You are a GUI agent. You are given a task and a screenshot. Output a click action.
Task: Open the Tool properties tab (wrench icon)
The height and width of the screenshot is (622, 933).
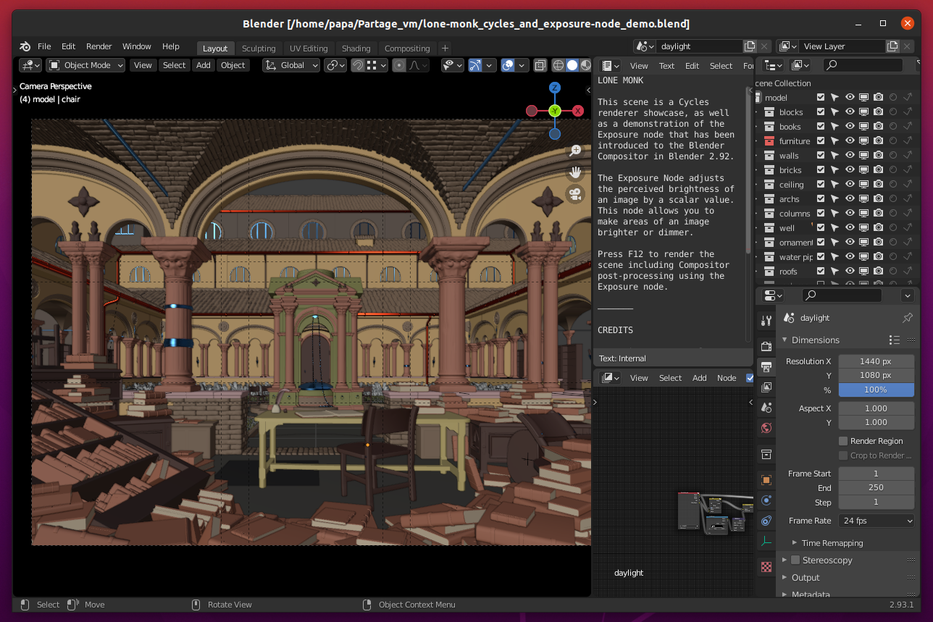pyautogui.click(x=766, y=321)
